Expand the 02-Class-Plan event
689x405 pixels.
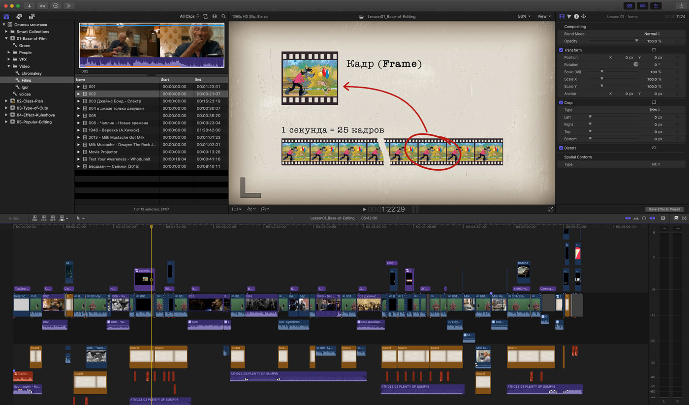pyautogui.click(x=6, y=101)
